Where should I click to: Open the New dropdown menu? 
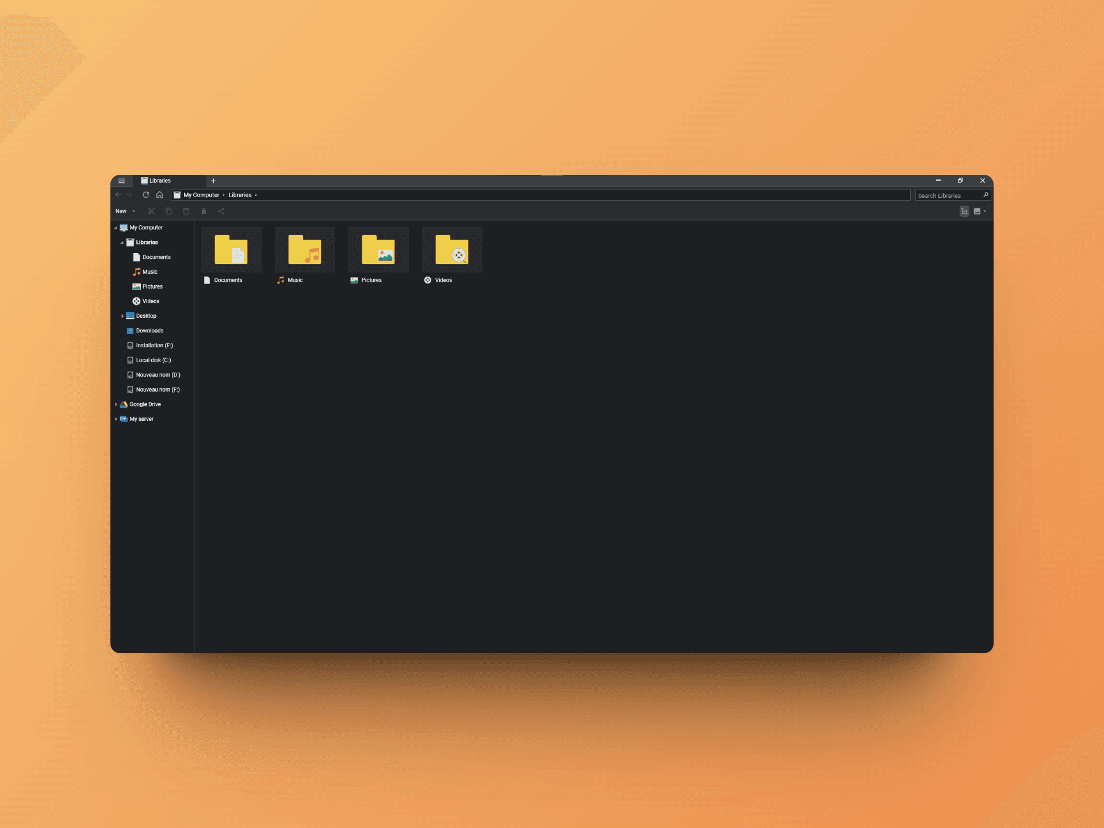[x=125, y=211]
